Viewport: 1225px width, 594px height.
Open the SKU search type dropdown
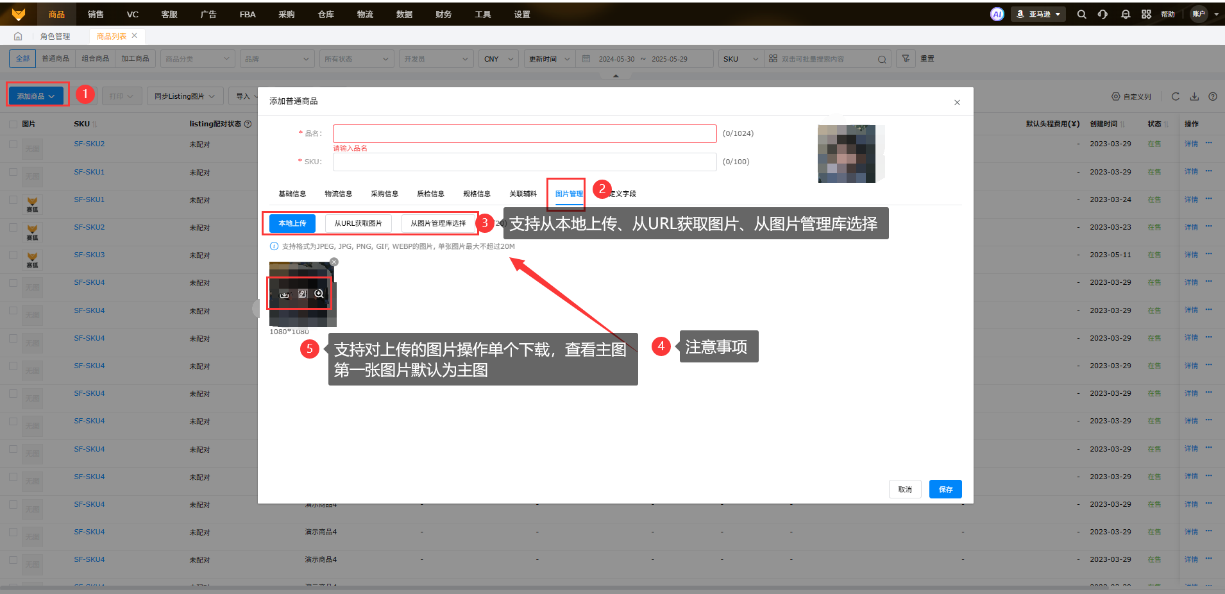[741, 58]
